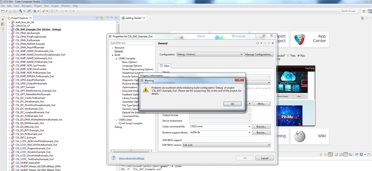Open the Navigate menu

[27, 6]
